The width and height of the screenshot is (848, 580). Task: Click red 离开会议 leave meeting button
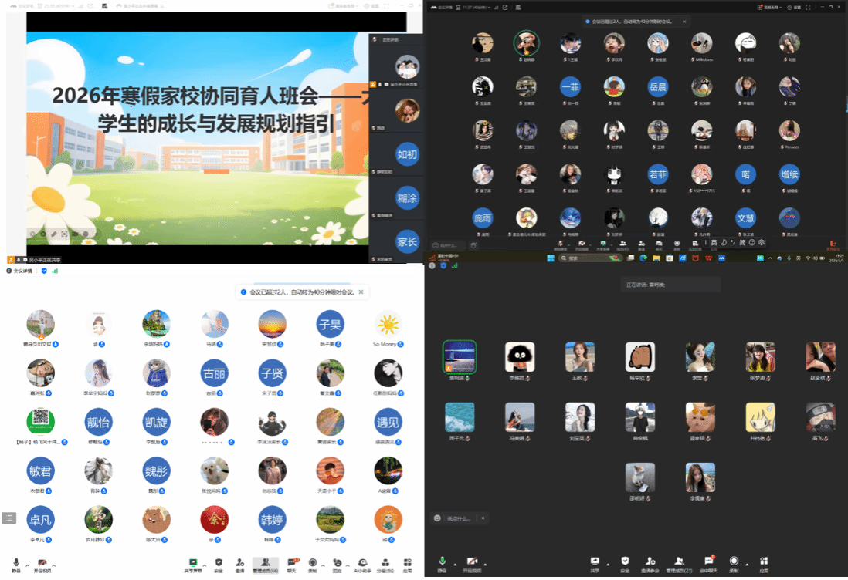[x=833, y=245]
